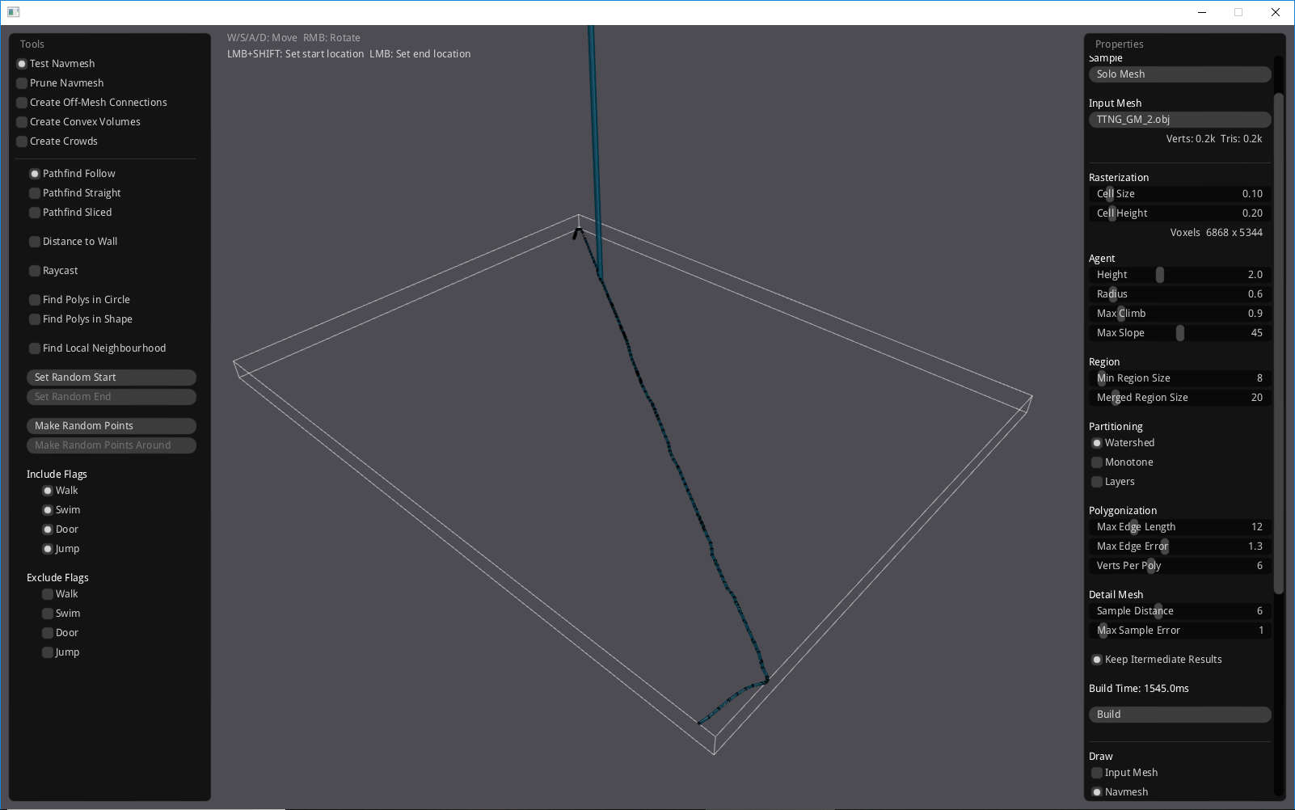Image resolution: width=1295 pixels, height=810 pixels.
Task: Open the TTNG_GM_2.obj input mesh selector
Action: pos(1179,119)
